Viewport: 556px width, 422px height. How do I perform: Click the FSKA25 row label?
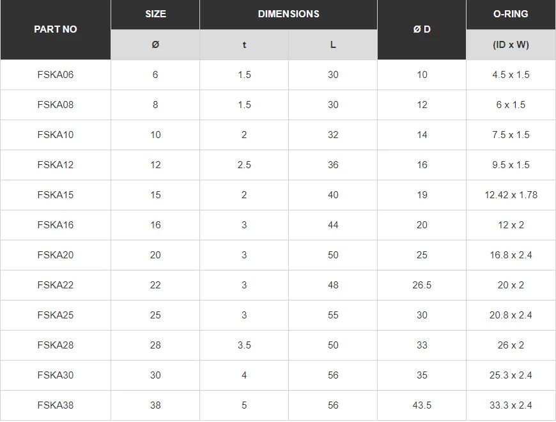56,315
